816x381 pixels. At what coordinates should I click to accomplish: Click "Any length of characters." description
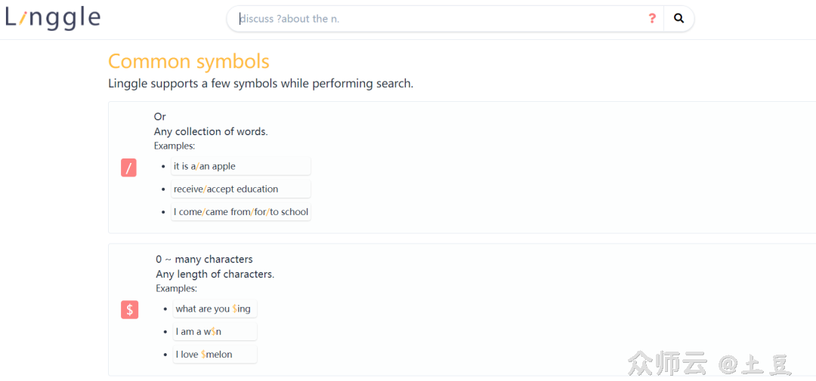215,274
